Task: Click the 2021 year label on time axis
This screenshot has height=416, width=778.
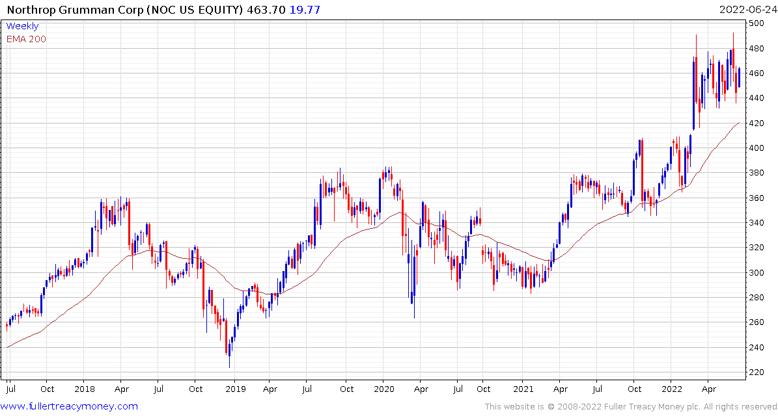Action: click(523, 389)
